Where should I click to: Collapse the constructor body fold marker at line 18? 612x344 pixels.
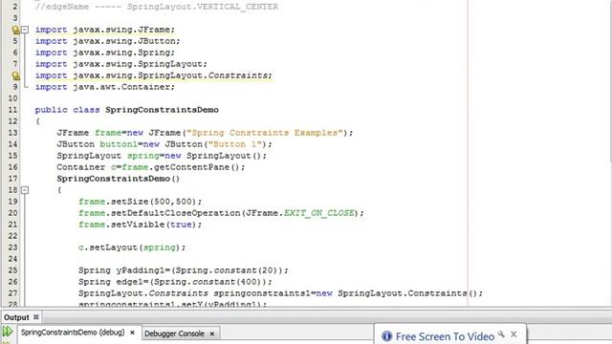coord(25,190)
